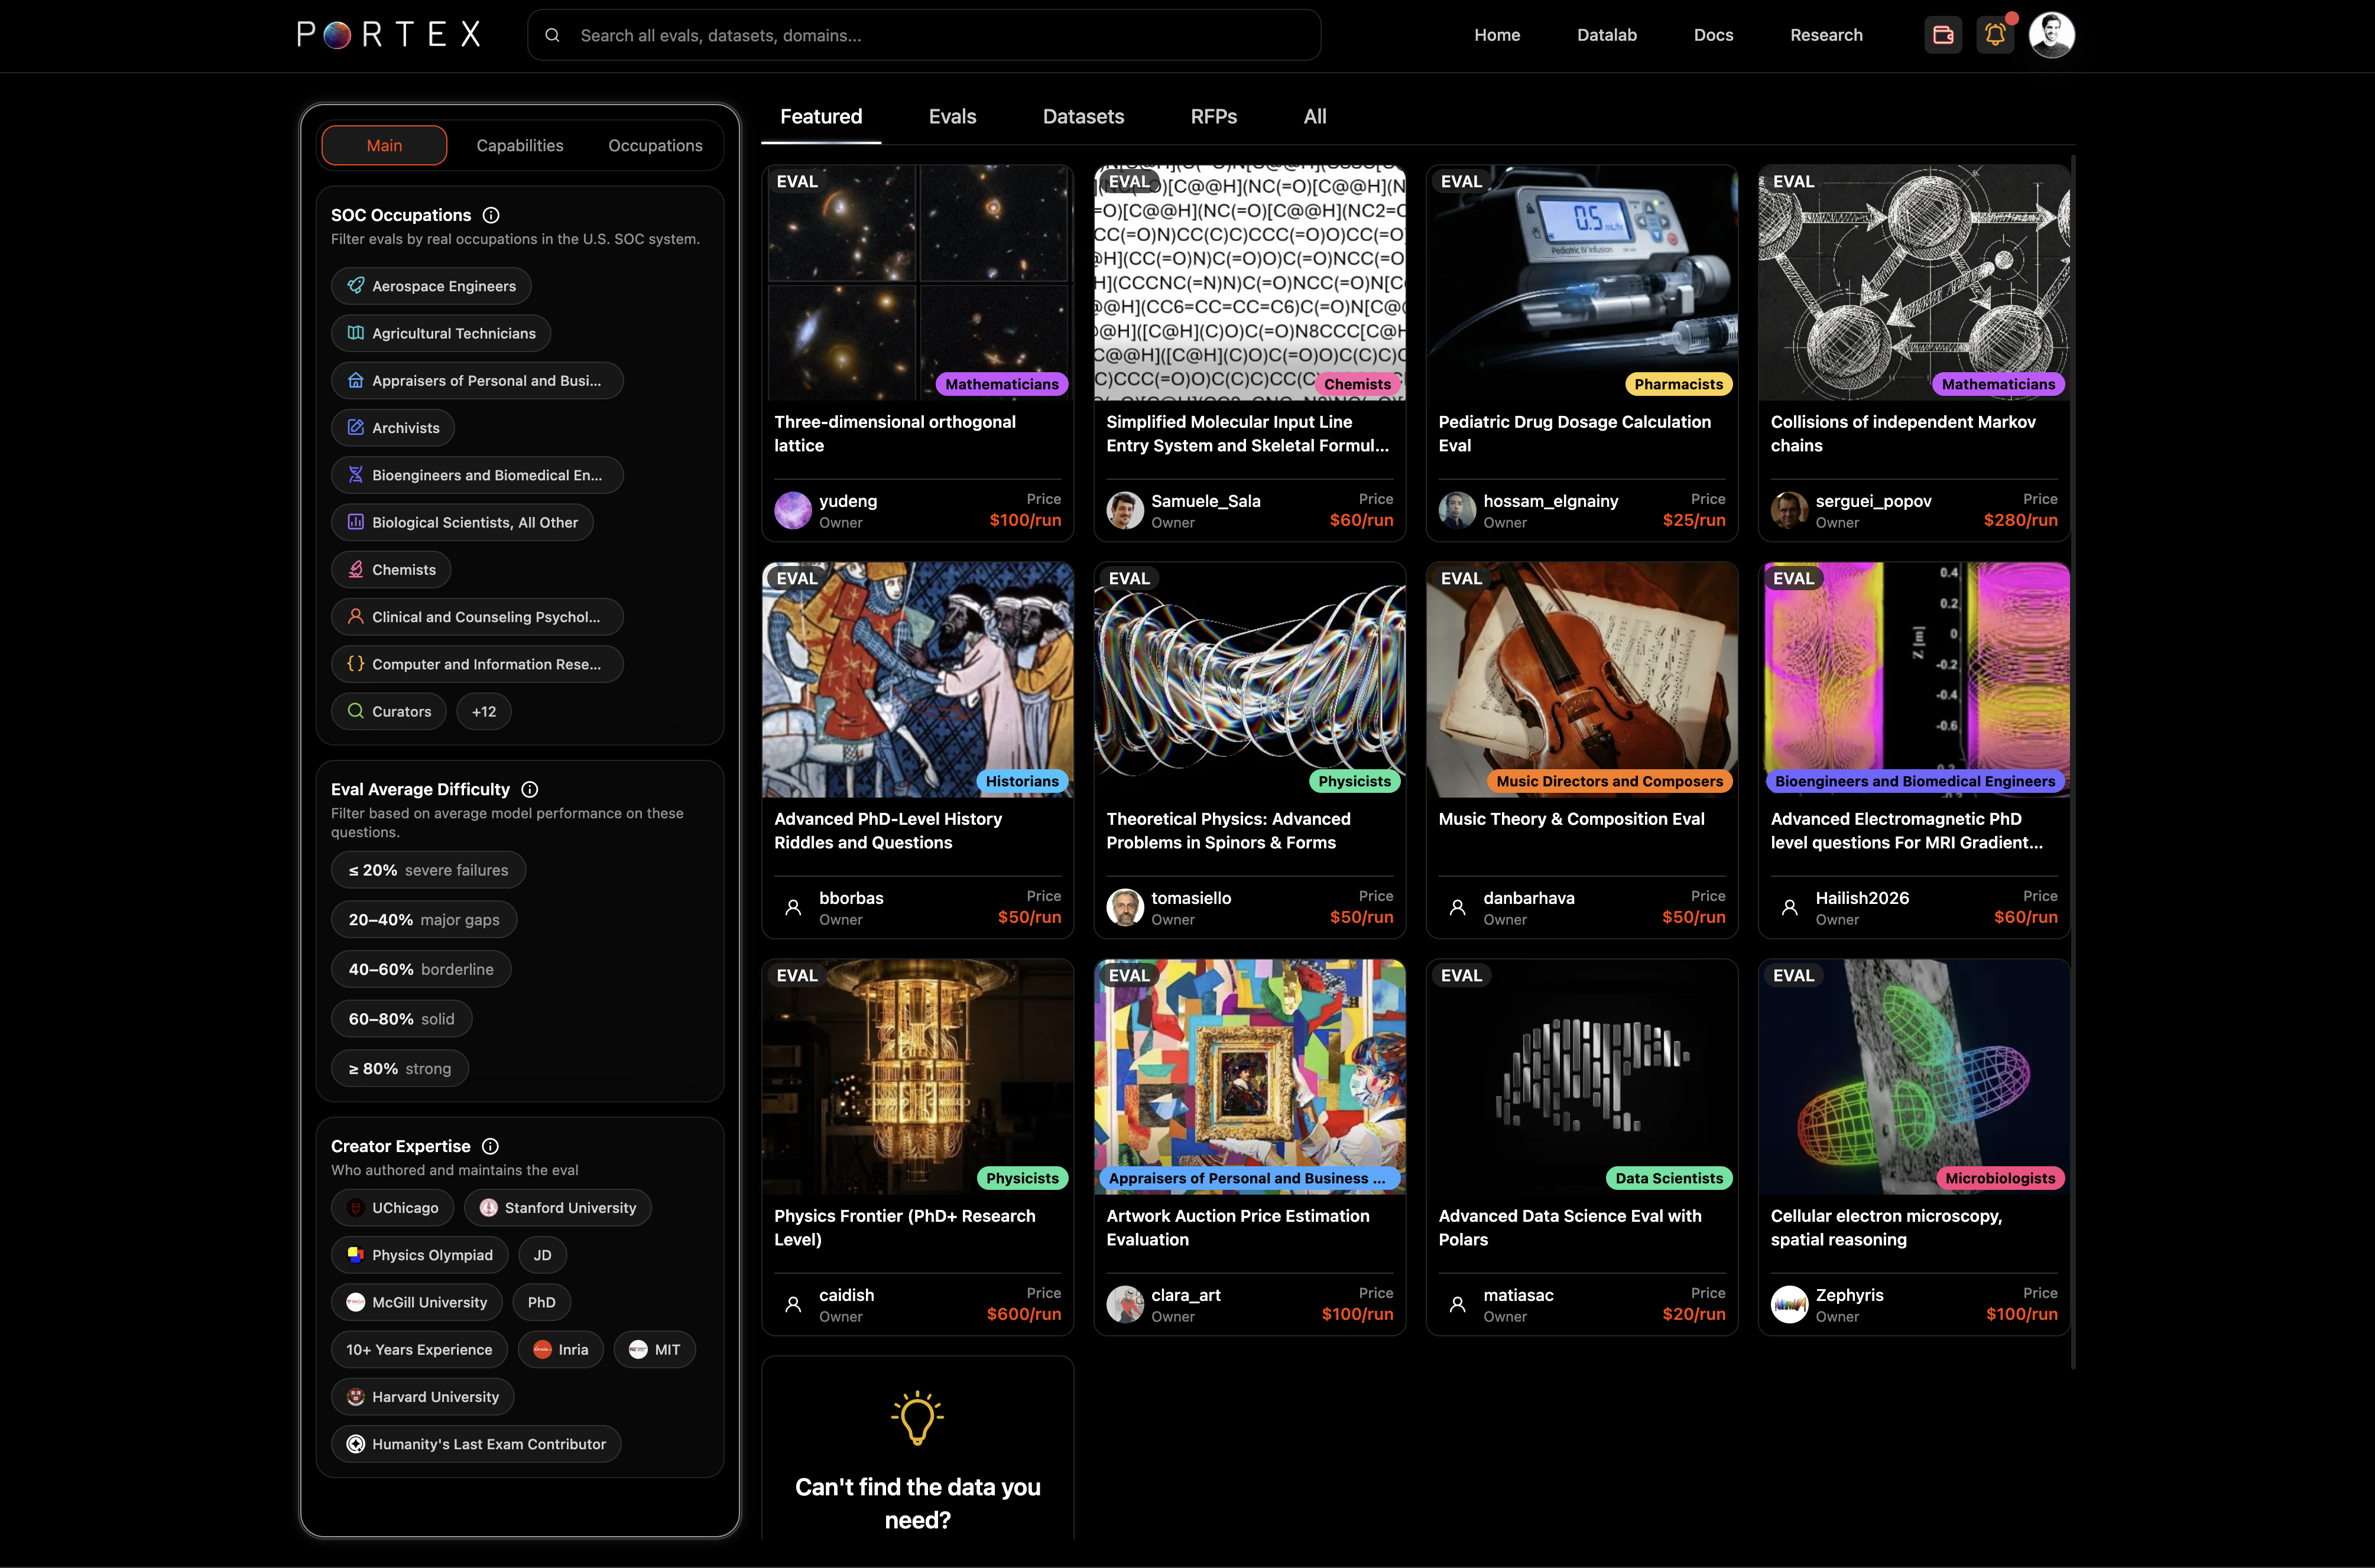Open the user profile avatar

click(x=2051, y=35)
